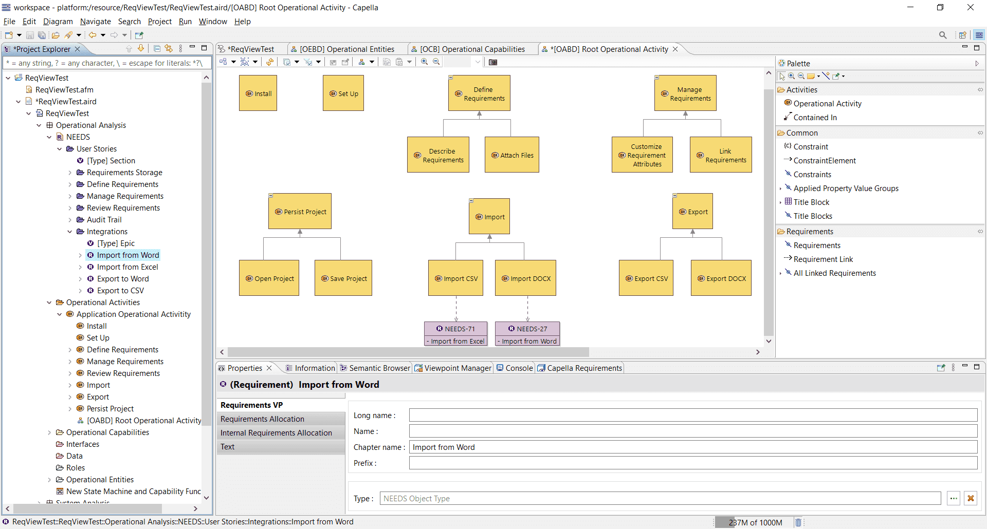987x529 pixels.
Task: Activate the palette selection arrow tool
Action: coord(782,76)
